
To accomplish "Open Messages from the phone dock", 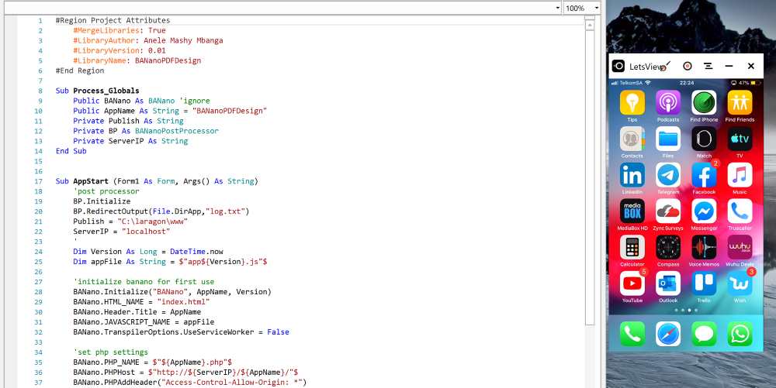I will coord(704,335).
